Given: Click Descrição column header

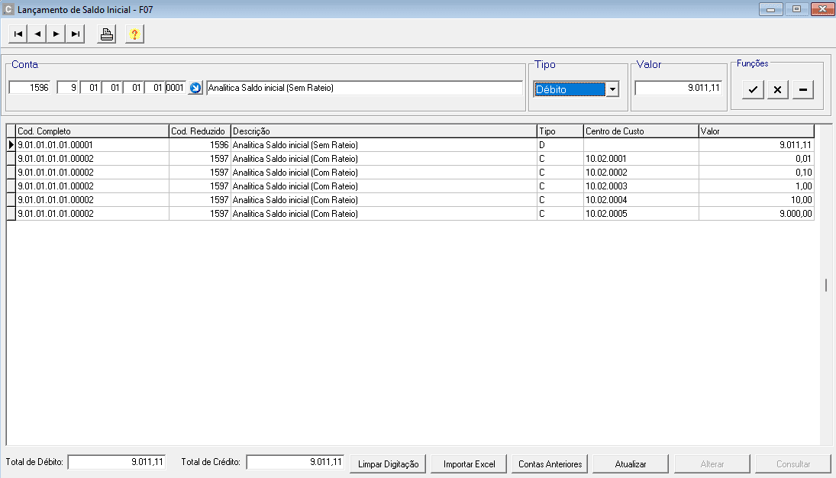Looking at the screenshot, I should pos(384,131).
